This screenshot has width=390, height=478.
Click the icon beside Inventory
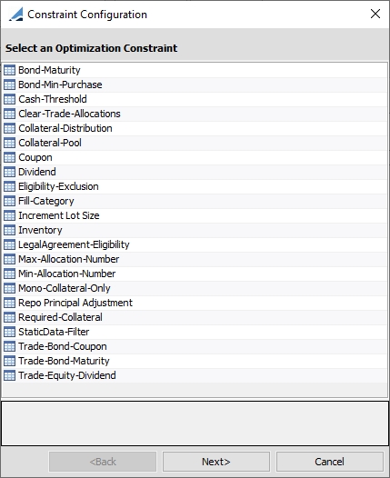click(x=9, y=231)
